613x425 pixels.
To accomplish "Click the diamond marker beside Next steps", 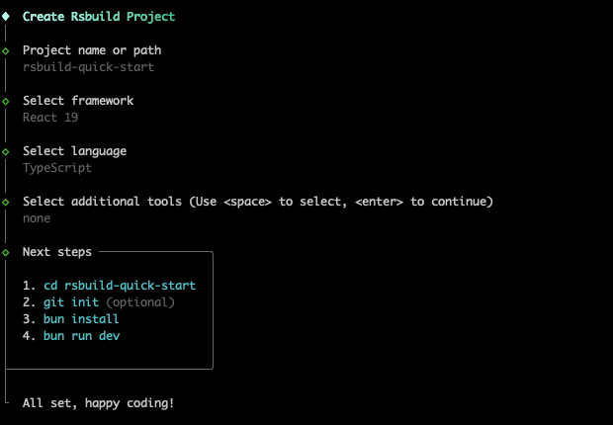I will [x=6, y=253].
